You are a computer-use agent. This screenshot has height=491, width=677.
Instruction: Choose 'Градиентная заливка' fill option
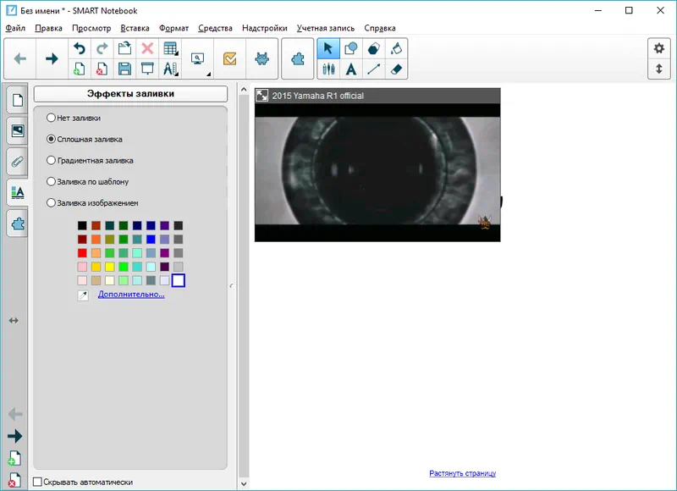tap(52, 160)
